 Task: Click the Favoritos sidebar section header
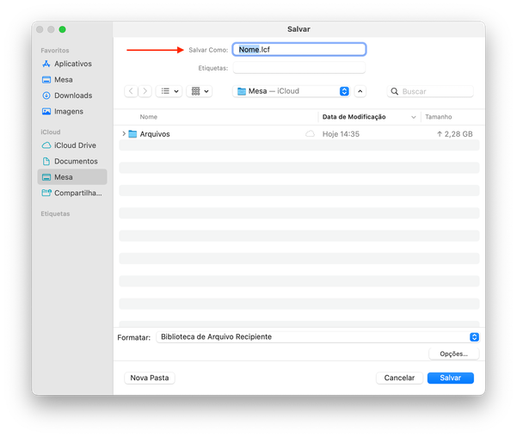click(55, 51)
